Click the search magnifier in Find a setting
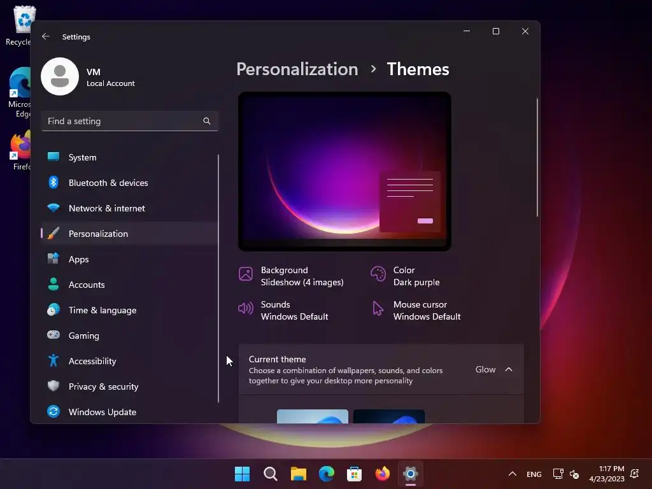The height and width of the screenshot is (489, 652). pyautogui.click(x=207, y=121)
